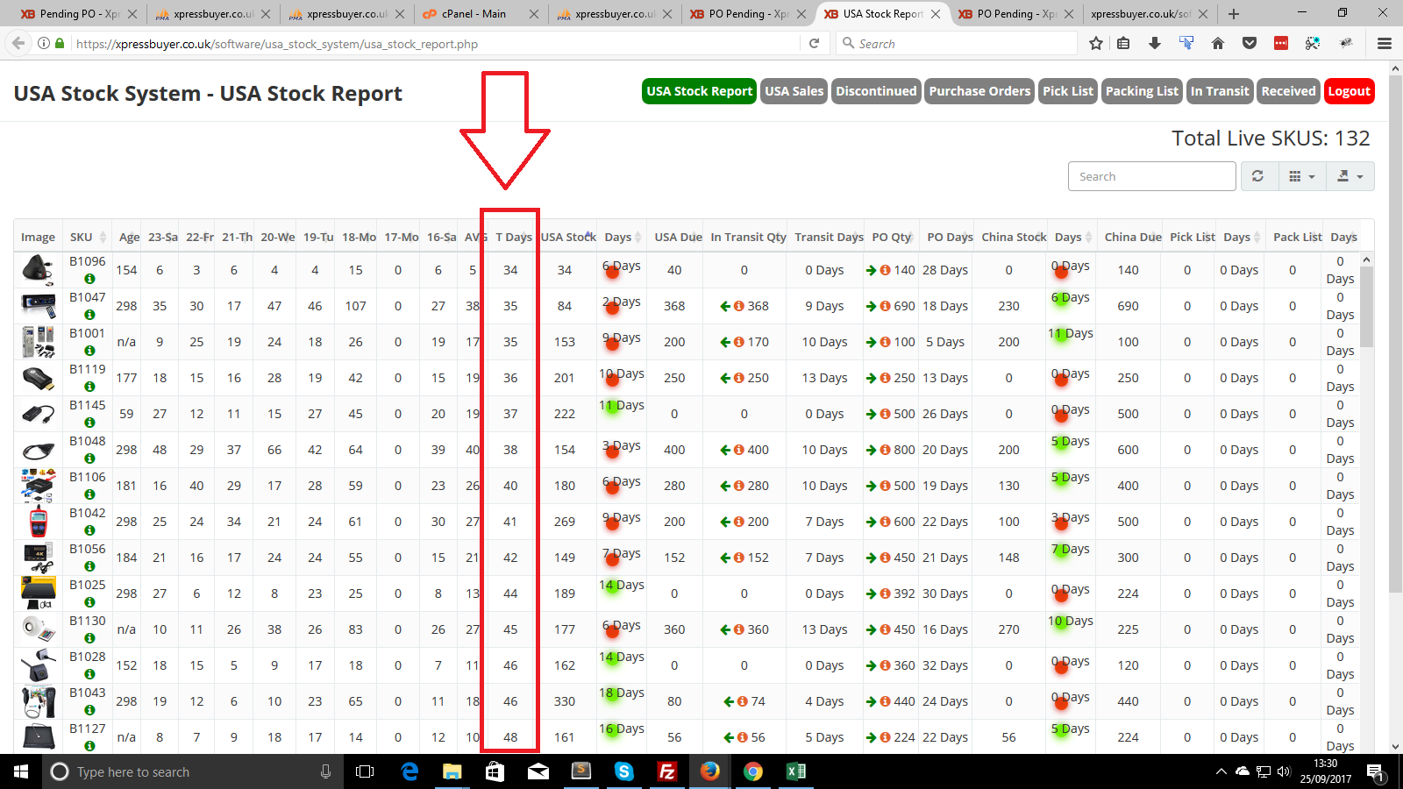The width and height of the screenshot is (1403, 789).
Task: Click the green left arrow beside In Transit 368
Action: [725, 306]
